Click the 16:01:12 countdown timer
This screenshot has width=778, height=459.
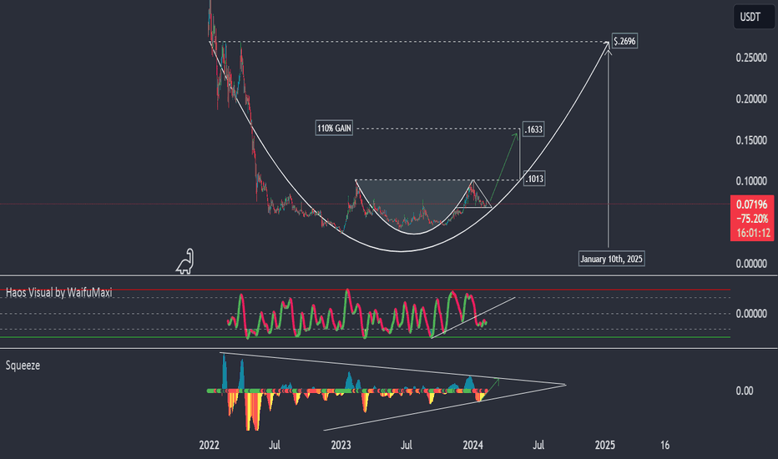[x=753, y=233]
